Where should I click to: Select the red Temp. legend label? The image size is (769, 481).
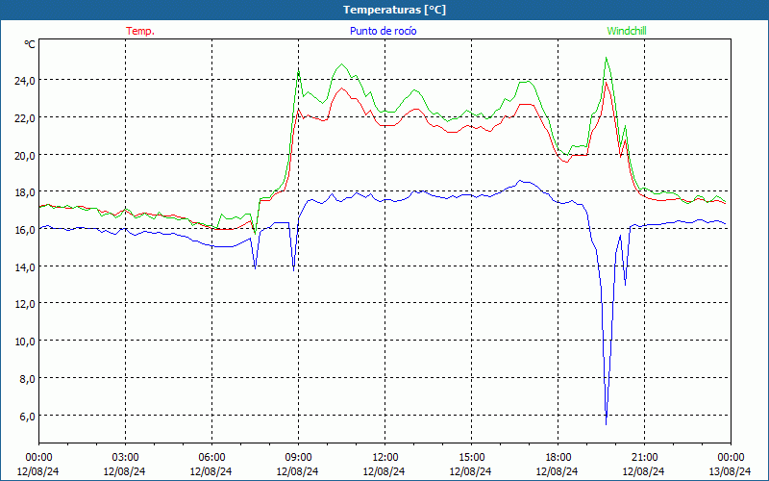click(x=140, y=31)
